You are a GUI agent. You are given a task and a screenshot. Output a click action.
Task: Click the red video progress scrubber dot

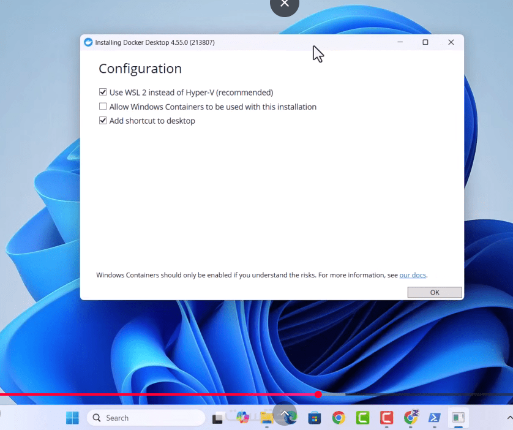(x=318, y=394)
